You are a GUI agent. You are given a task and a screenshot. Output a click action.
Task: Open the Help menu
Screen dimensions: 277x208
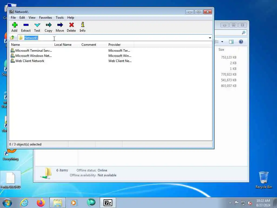tap(71, 18)
